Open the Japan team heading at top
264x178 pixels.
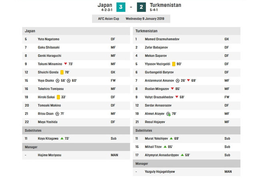(x=105, y=5)
